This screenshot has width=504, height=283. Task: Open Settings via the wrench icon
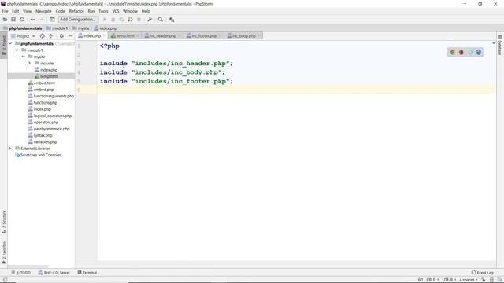point(150,20)
